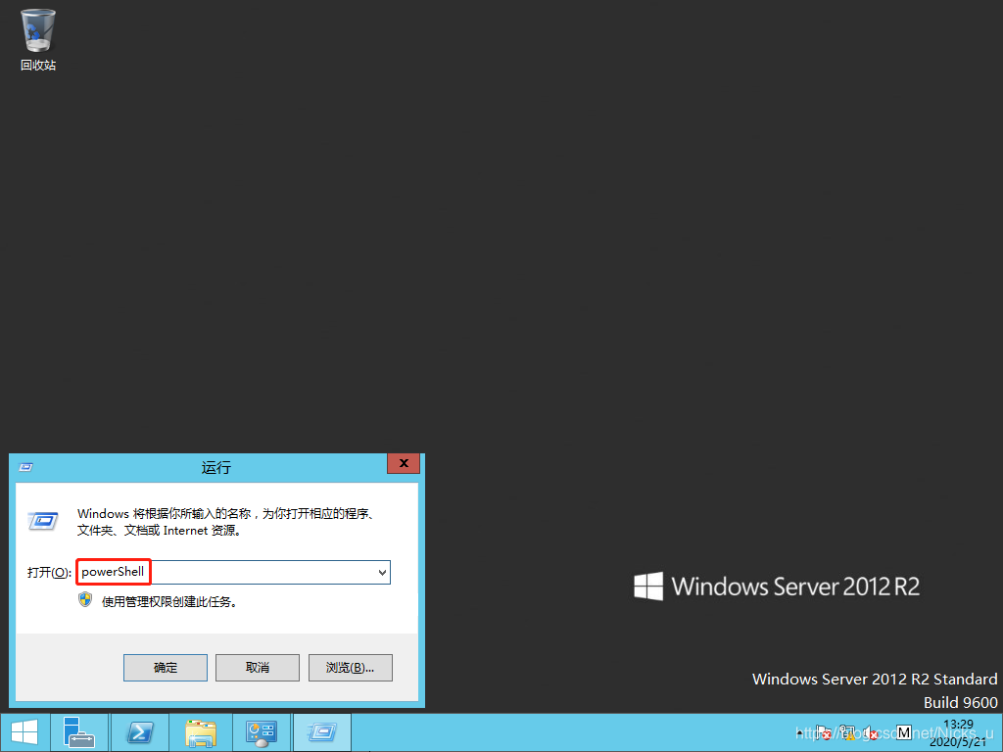Click the muted volume speaker icon
The image size is (1003, 752).
pos(871,732)
